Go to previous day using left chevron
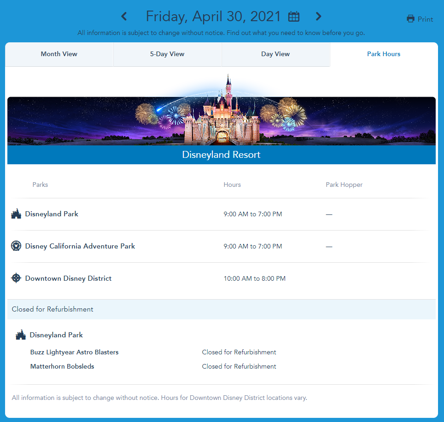The image size is (444, 422). (x=124, y=17)
